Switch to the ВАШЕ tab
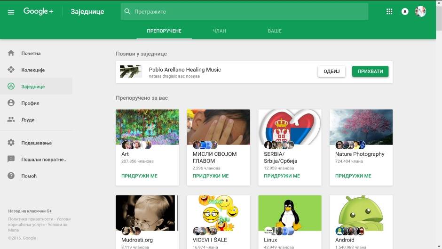The height and width of the screenshot is (249, 442). [275, 31]
